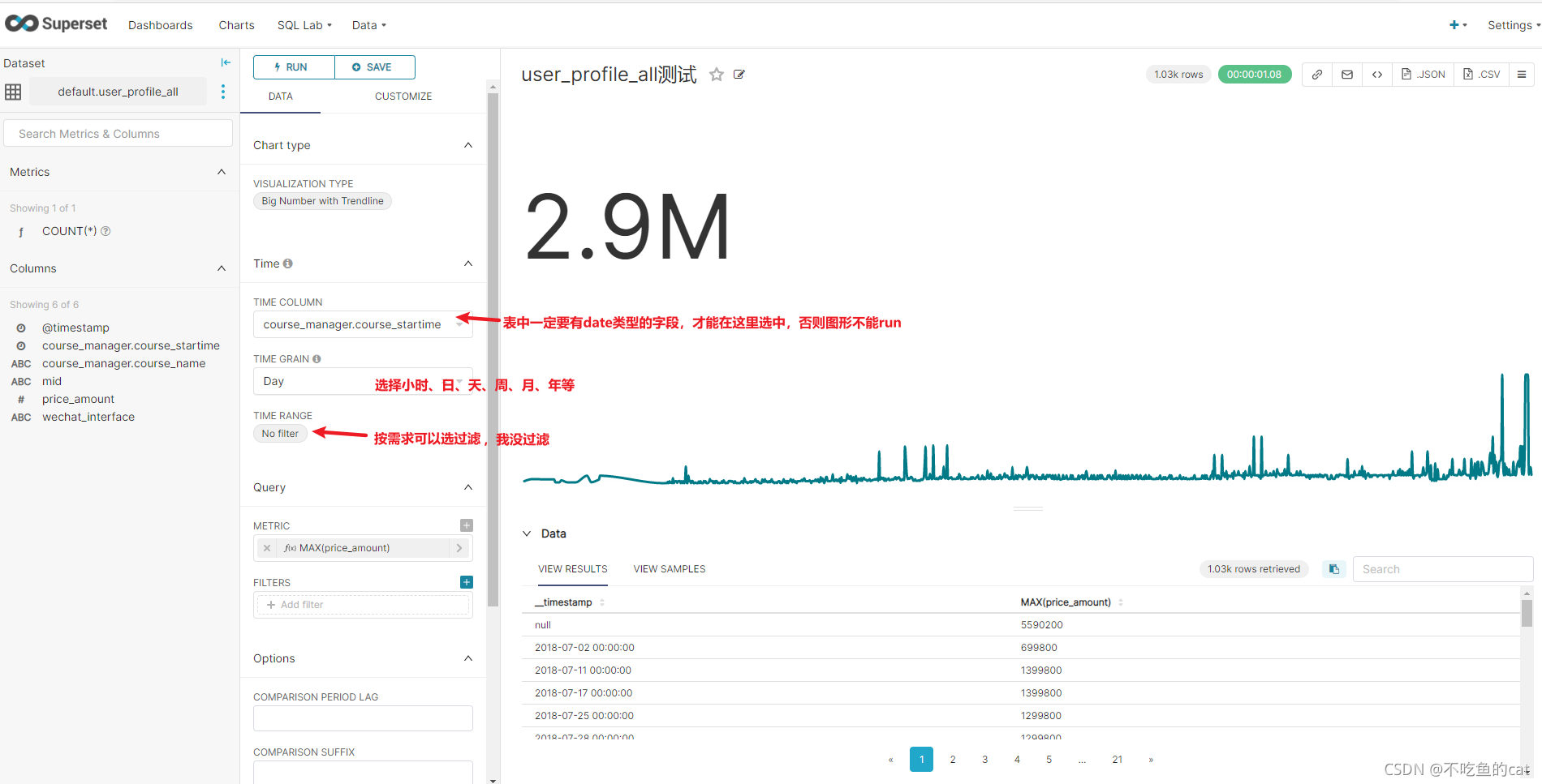Viewport: 1542px width, 784px height.
Task: Click the 1.03k rows label
Action: click(1178, 75)
